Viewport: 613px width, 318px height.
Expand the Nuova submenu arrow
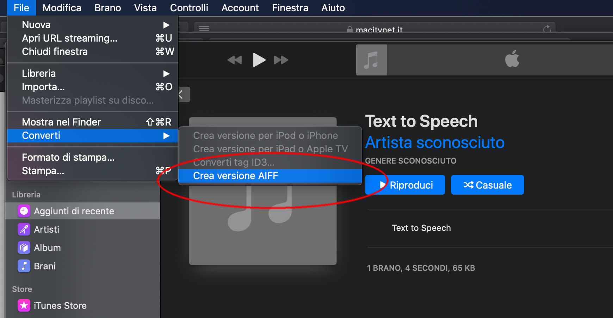[166, 25]
